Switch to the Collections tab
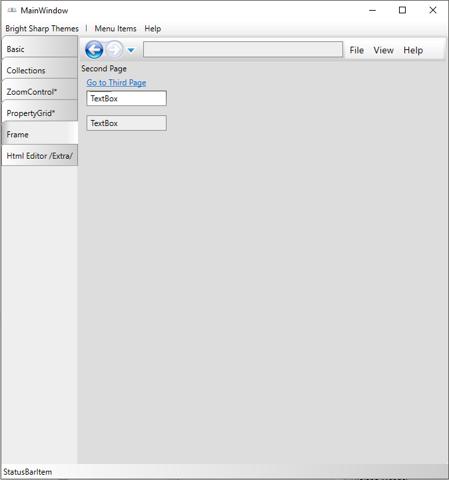Screen dimensions: 449x480 39,70
